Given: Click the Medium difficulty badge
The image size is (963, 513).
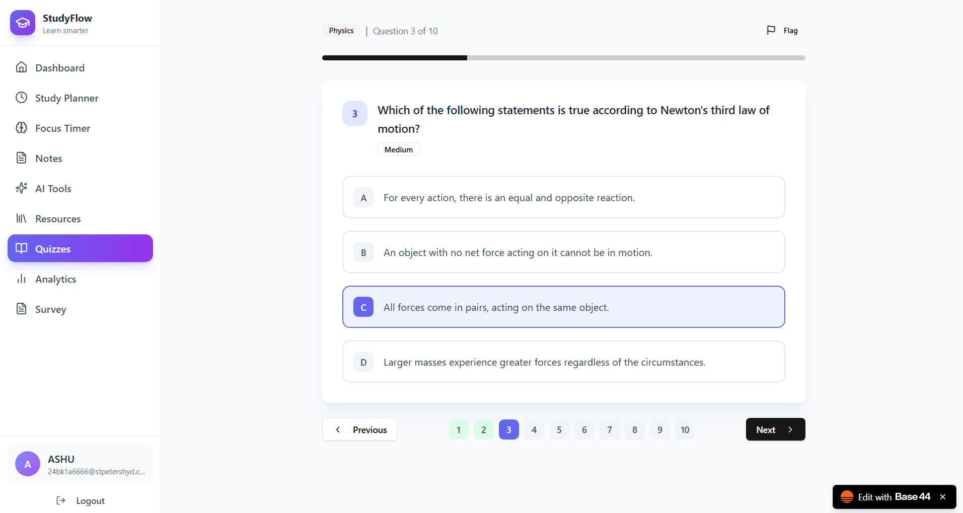Looking at the screenshot, I should 399,149.
